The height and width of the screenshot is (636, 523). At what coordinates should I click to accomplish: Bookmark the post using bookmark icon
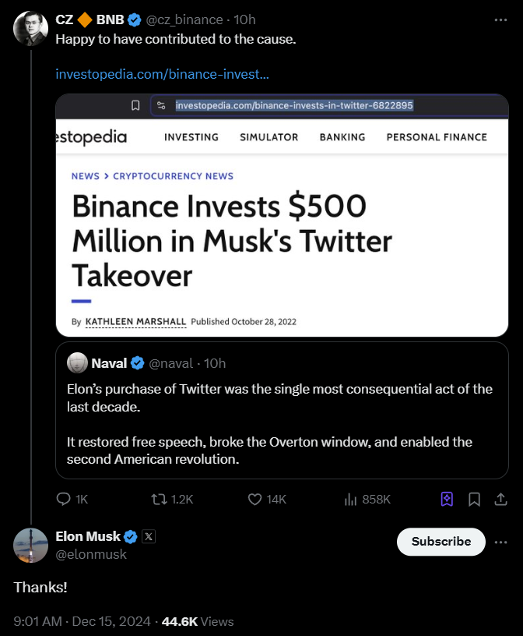tap(474, 500)
